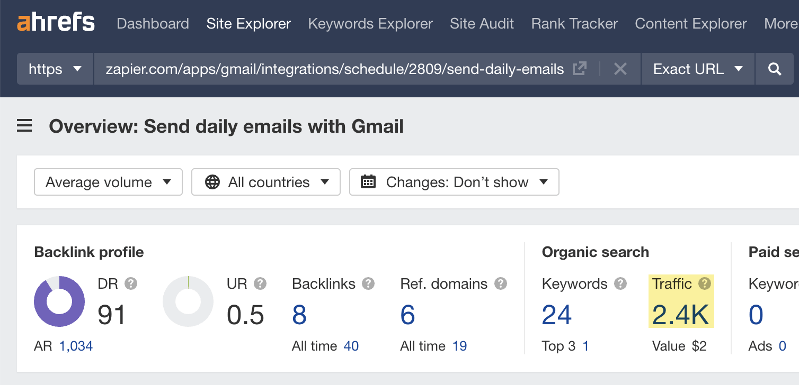This screenshot has width=799, height=385.
Task: Clear the URL with the X icon
Action: [x=620, y=69]
